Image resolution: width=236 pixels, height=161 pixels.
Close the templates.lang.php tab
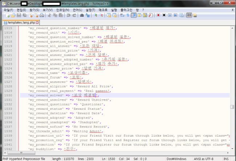pos(37,23)
